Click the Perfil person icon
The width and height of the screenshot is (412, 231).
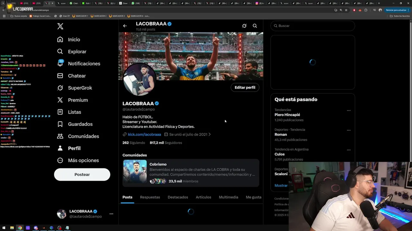[60, 148]
